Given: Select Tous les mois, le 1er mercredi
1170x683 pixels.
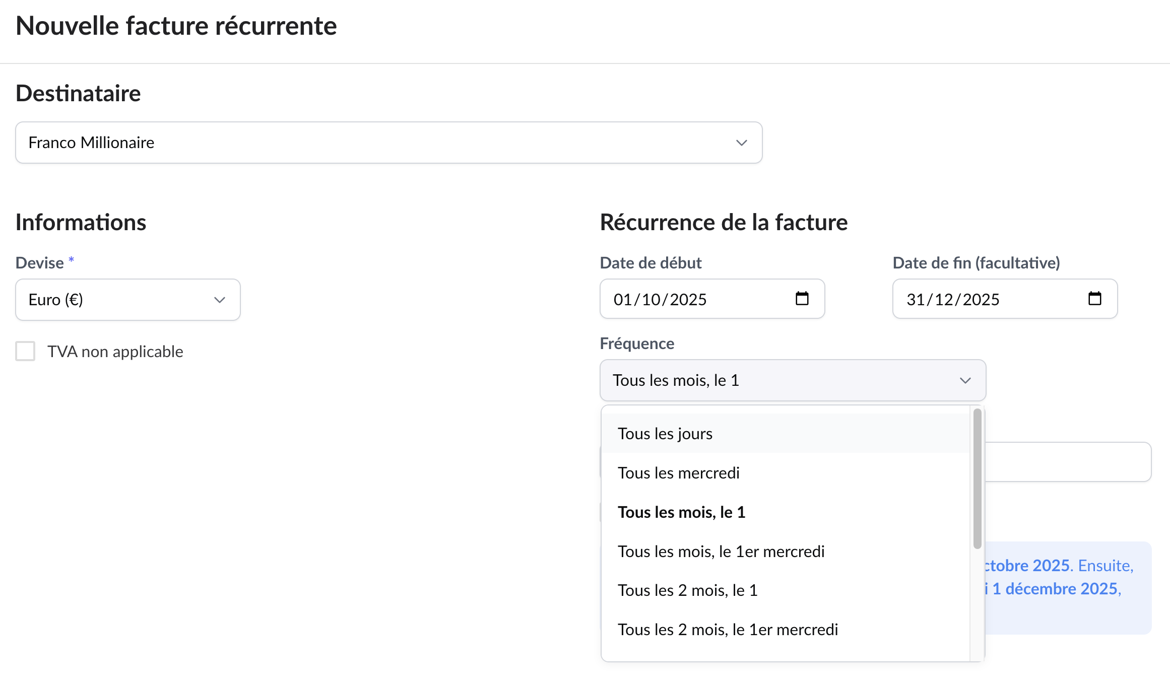Looking at the screenshot, I should coord(721,552).
